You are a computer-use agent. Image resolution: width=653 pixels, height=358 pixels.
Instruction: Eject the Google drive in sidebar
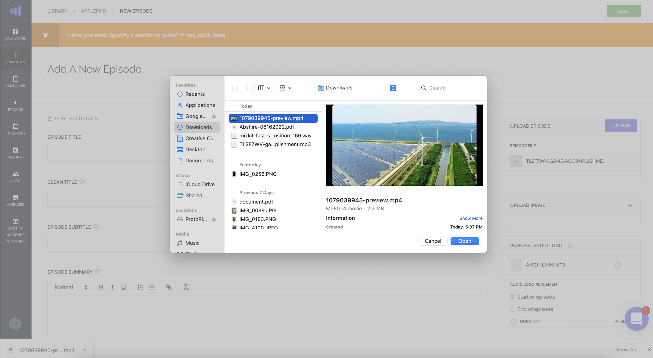[214, 116]
